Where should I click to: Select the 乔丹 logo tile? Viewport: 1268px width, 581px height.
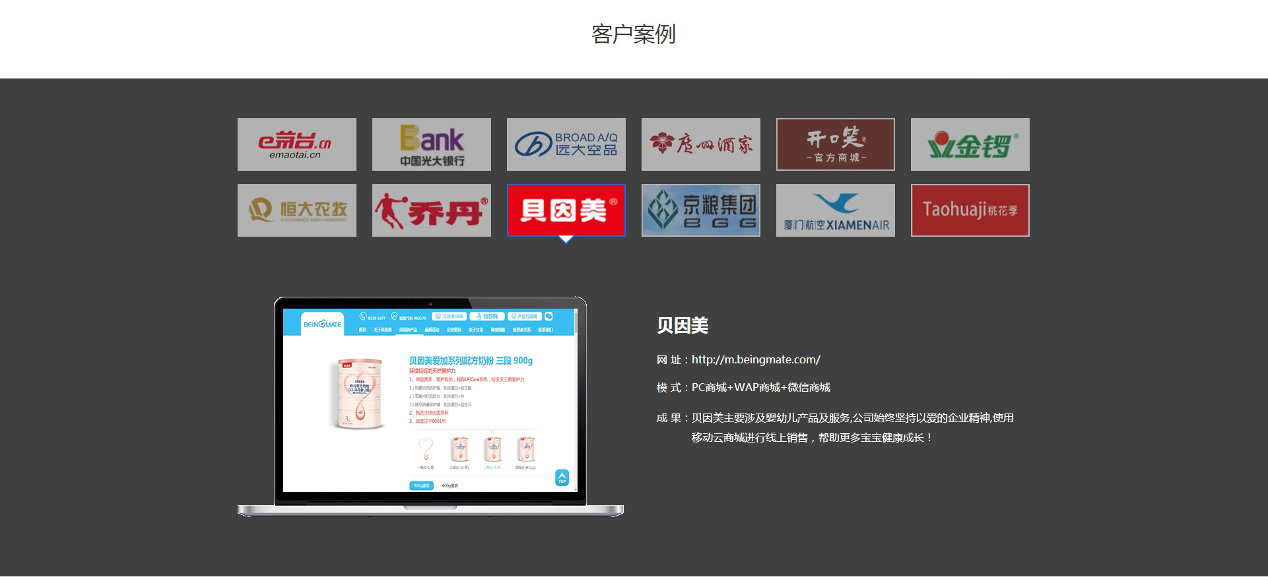point(432,210)
